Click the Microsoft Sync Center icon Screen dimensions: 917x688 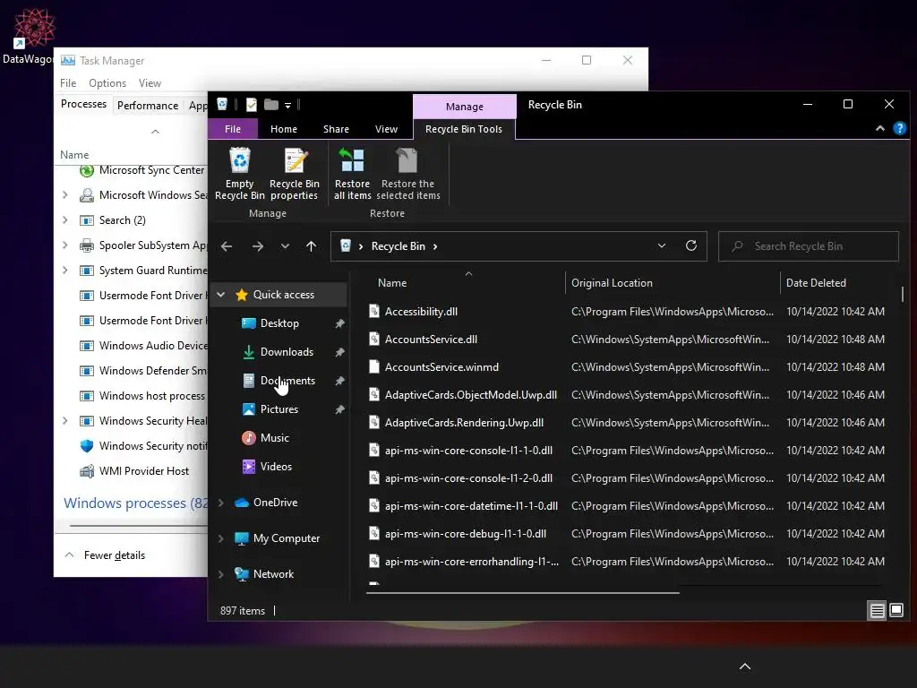pyautogui.click(x=87, y=170)
